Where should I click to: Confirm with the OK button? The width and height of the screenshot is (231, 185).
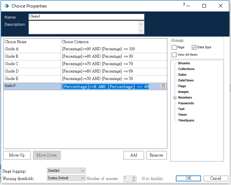click(188, 178)
